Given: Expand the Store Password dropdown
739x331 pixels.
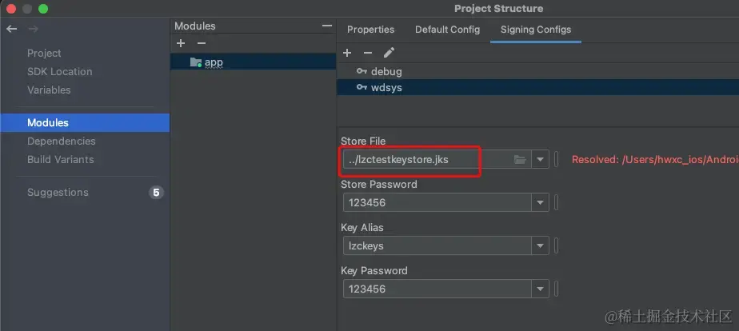Looking at the screenshot, I should [540, 203].
